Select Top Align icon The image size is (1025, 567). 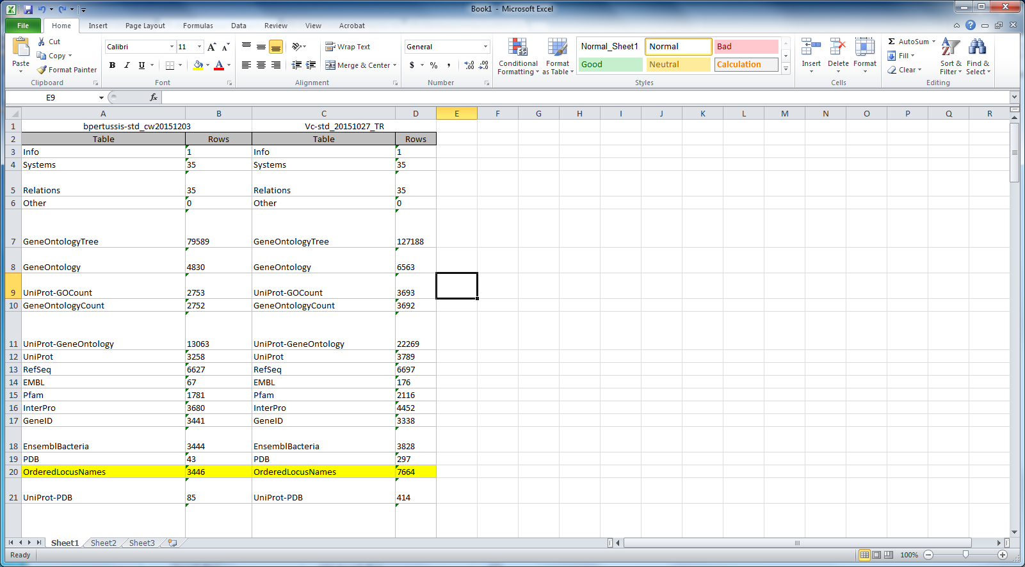point(246,47)
